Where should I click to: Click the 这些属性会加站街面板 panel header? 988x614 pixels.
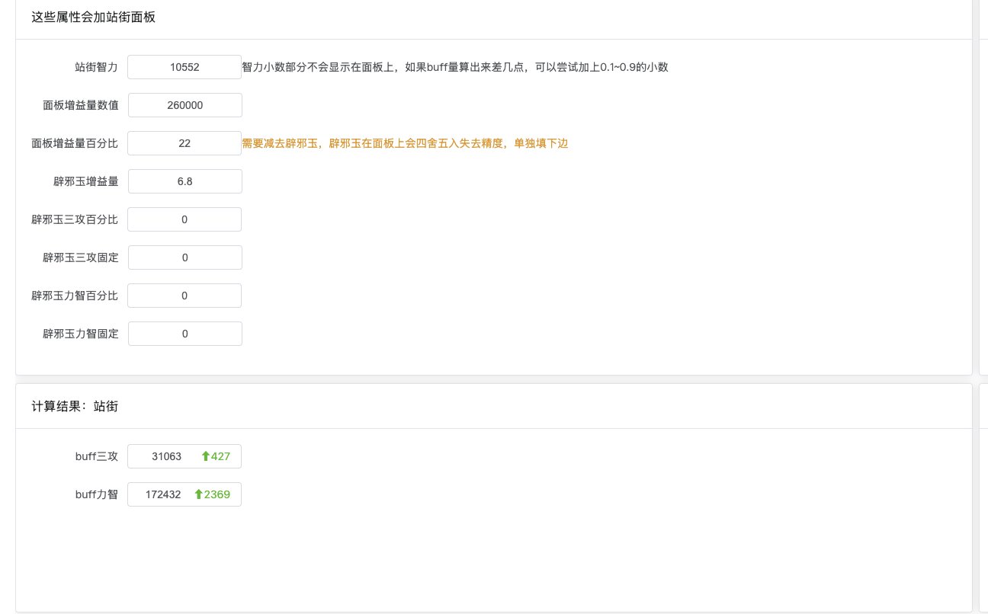tap(93, 17)
